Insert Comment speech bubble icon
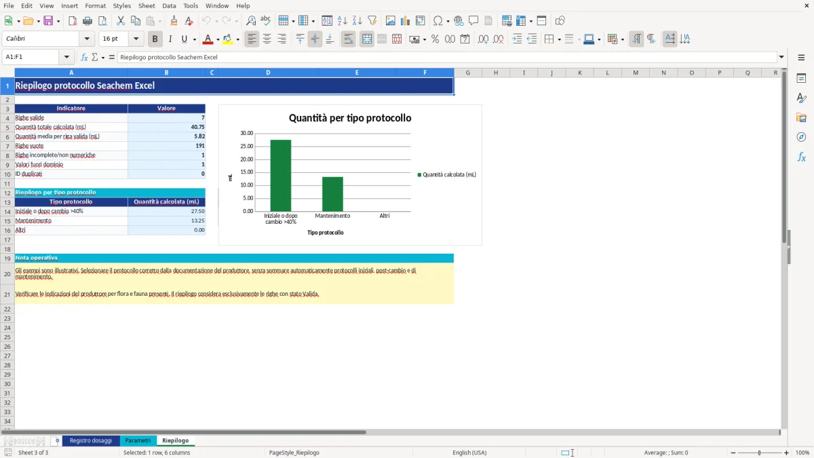Image resolution: width=814 pixels, height=458 pixels. click(x=473, y=21)
